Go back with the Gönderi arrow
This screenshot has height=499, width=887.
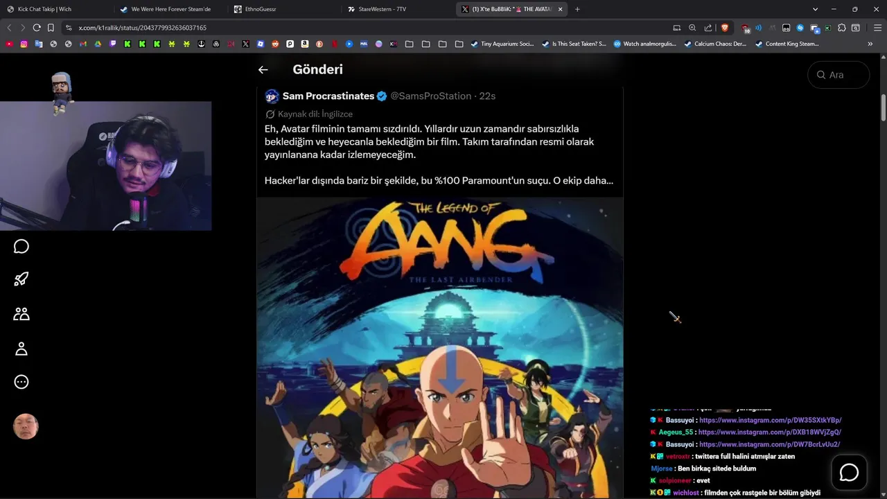click(263, 69)
